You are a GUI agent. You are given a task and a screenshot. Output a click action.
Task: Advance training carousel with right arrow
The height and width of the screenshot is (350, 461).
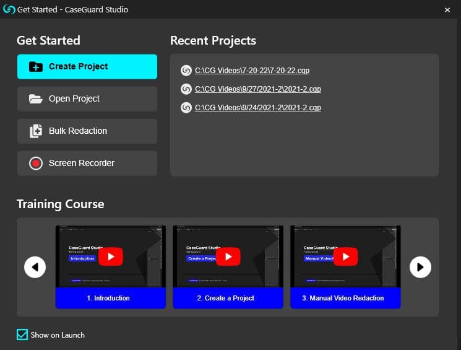(420, 267)
